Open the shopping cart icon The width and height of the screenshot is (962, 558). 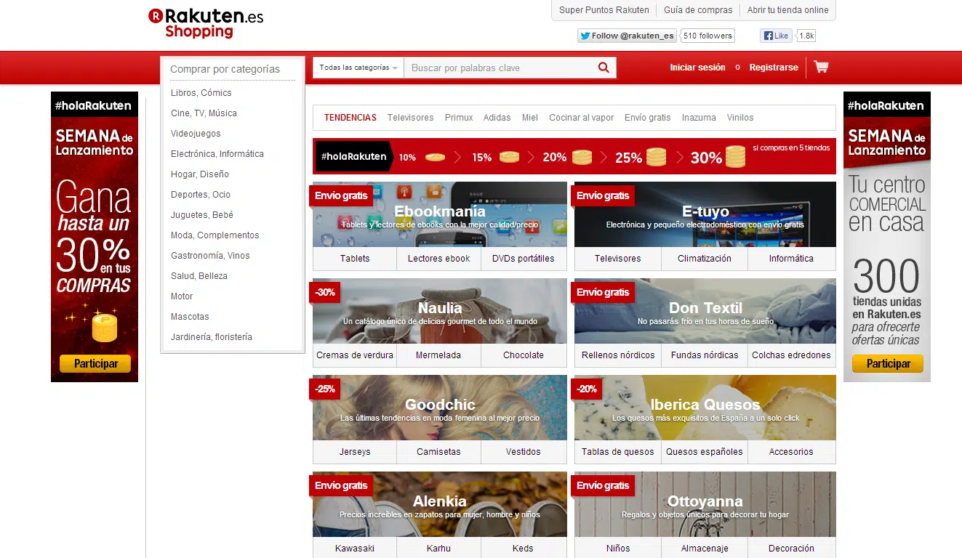click(x=821, y=67)
